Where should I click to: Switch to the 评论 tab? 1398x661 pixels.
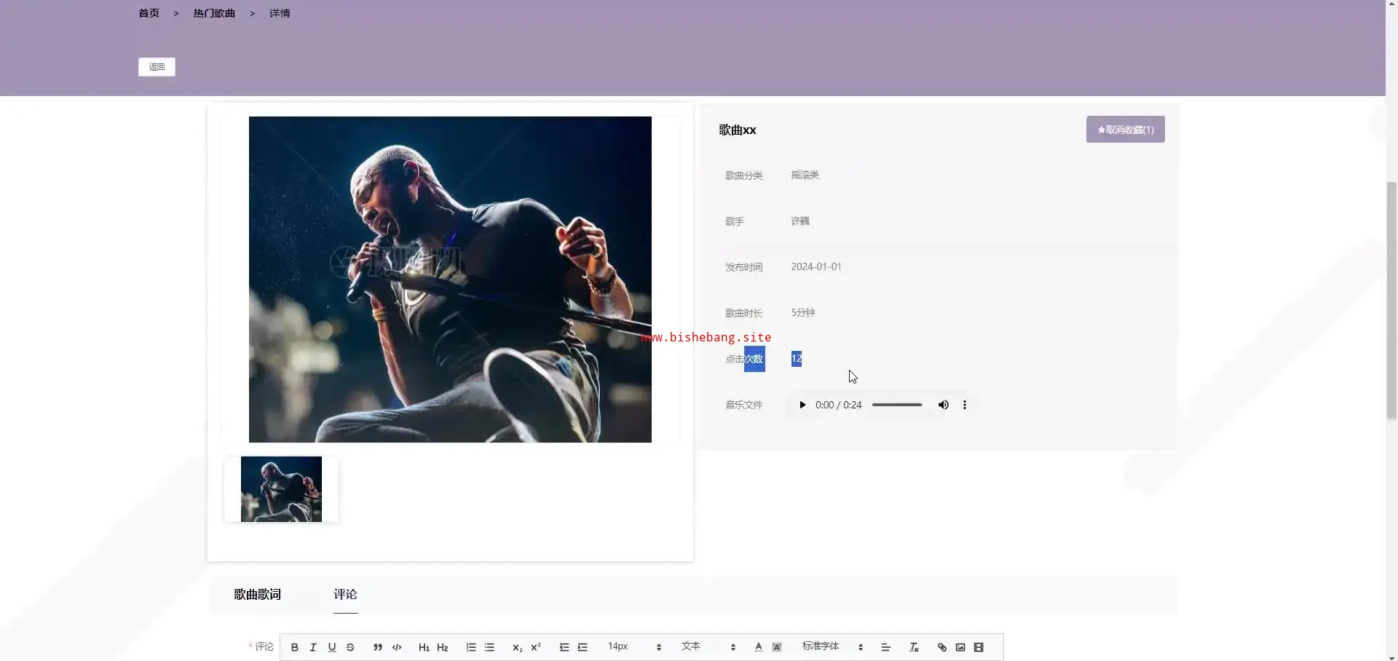pos(345,594)
